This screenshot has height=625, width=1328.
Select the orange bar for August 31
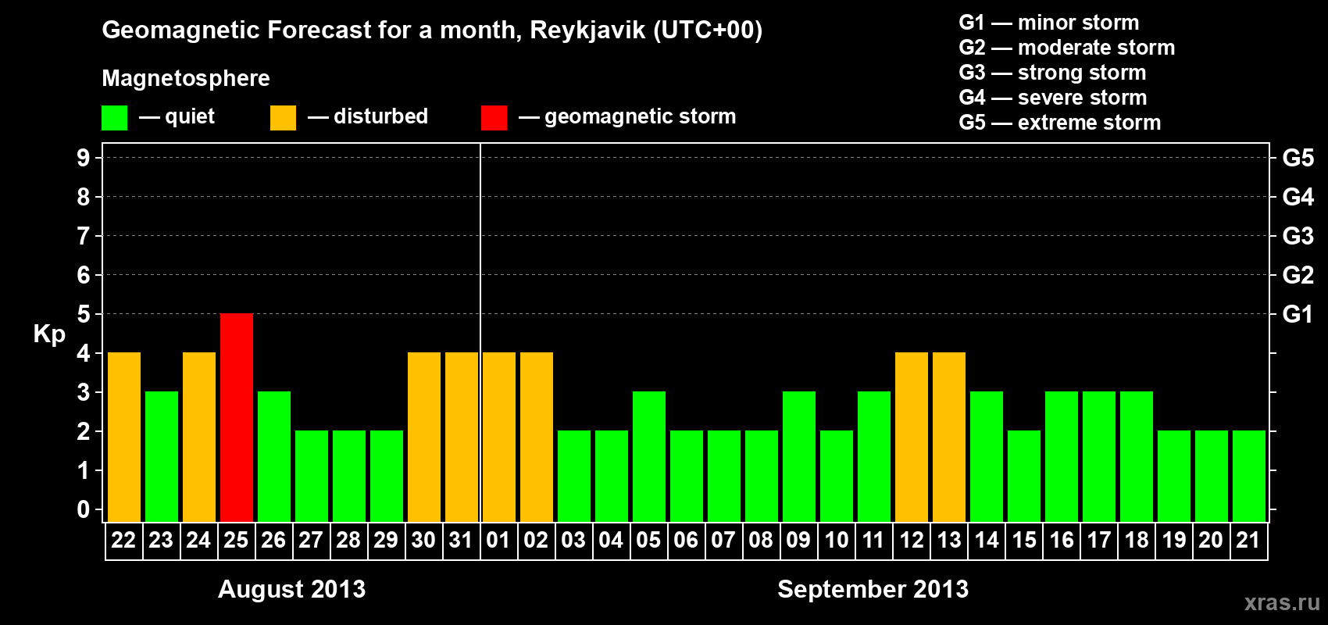click(462, 437)
